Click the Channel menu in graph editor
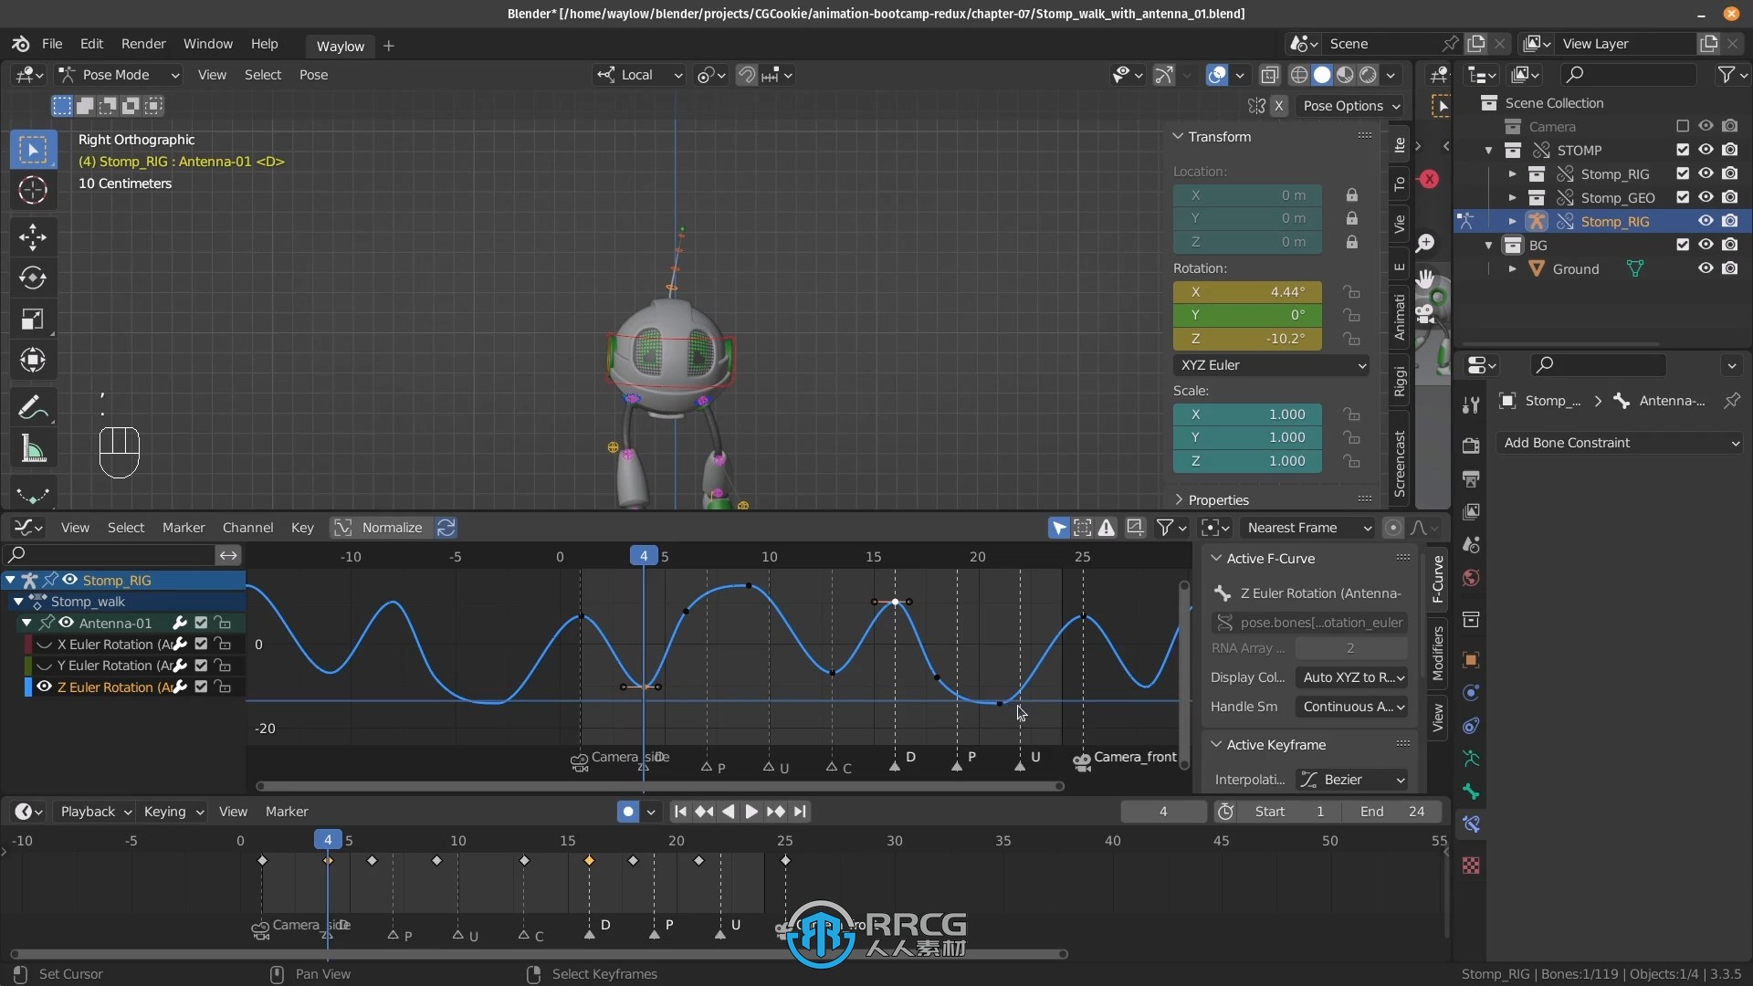Image resolution: width=1753 pixels, height=986 pixels. tap(248, 528)
